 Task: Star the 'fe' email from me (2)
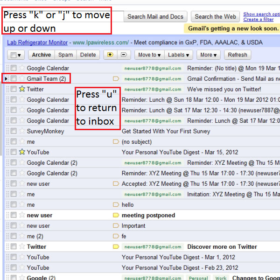(x=22, y=236)
